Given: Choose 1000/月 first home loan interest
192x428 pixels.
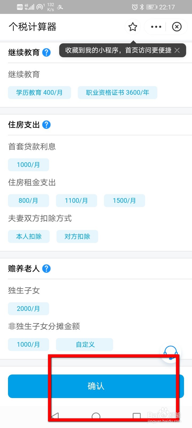Looking at the screenshot, I should (29, 165).
